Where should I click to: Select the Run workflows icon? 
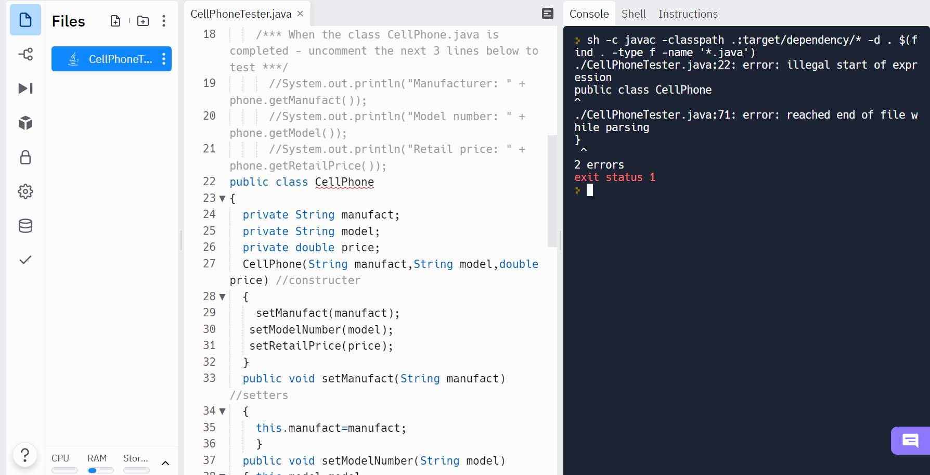coord(25,88)
